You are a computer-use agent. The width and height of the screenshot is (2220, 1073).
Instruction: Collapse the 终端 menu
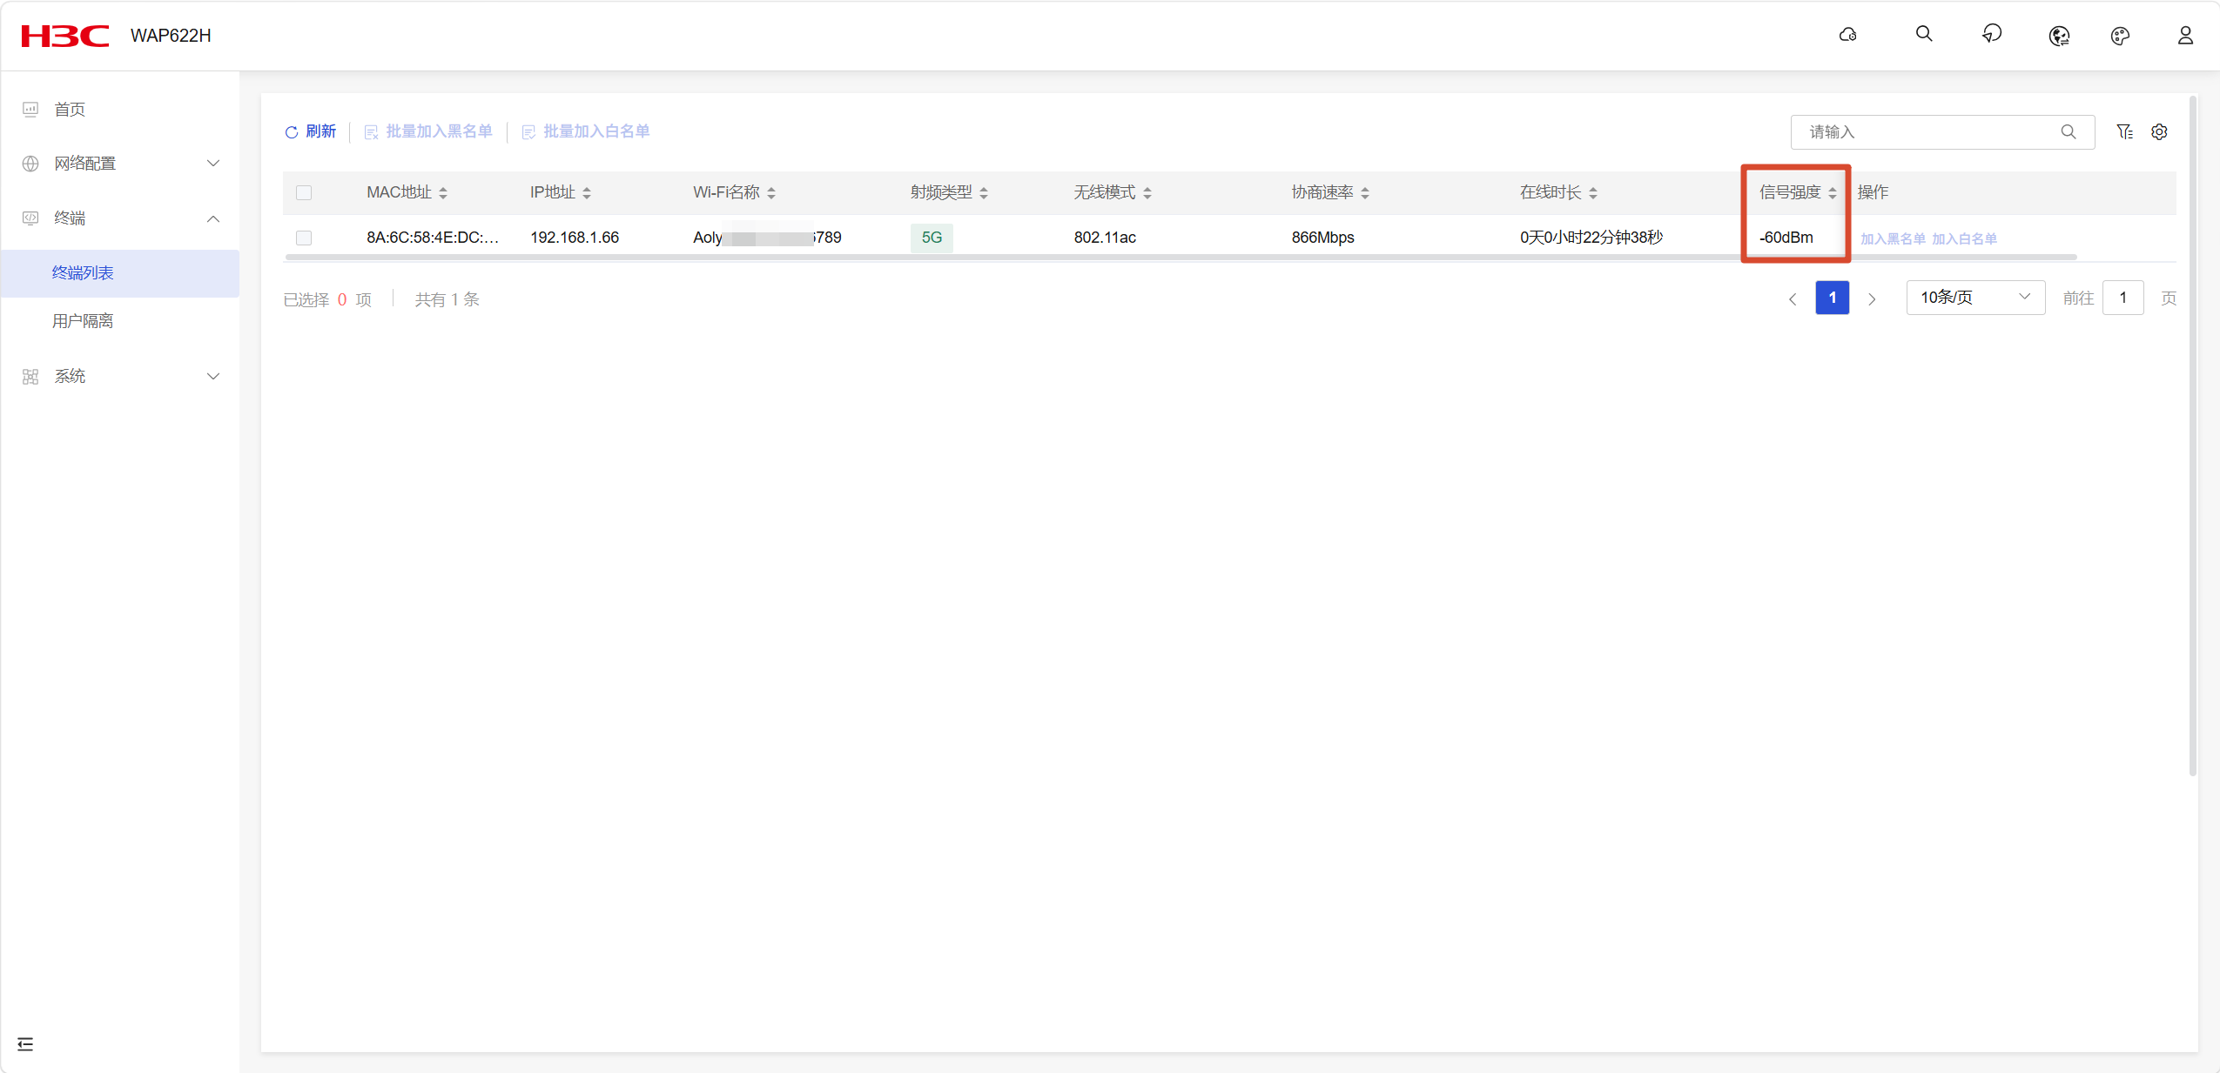120,218
